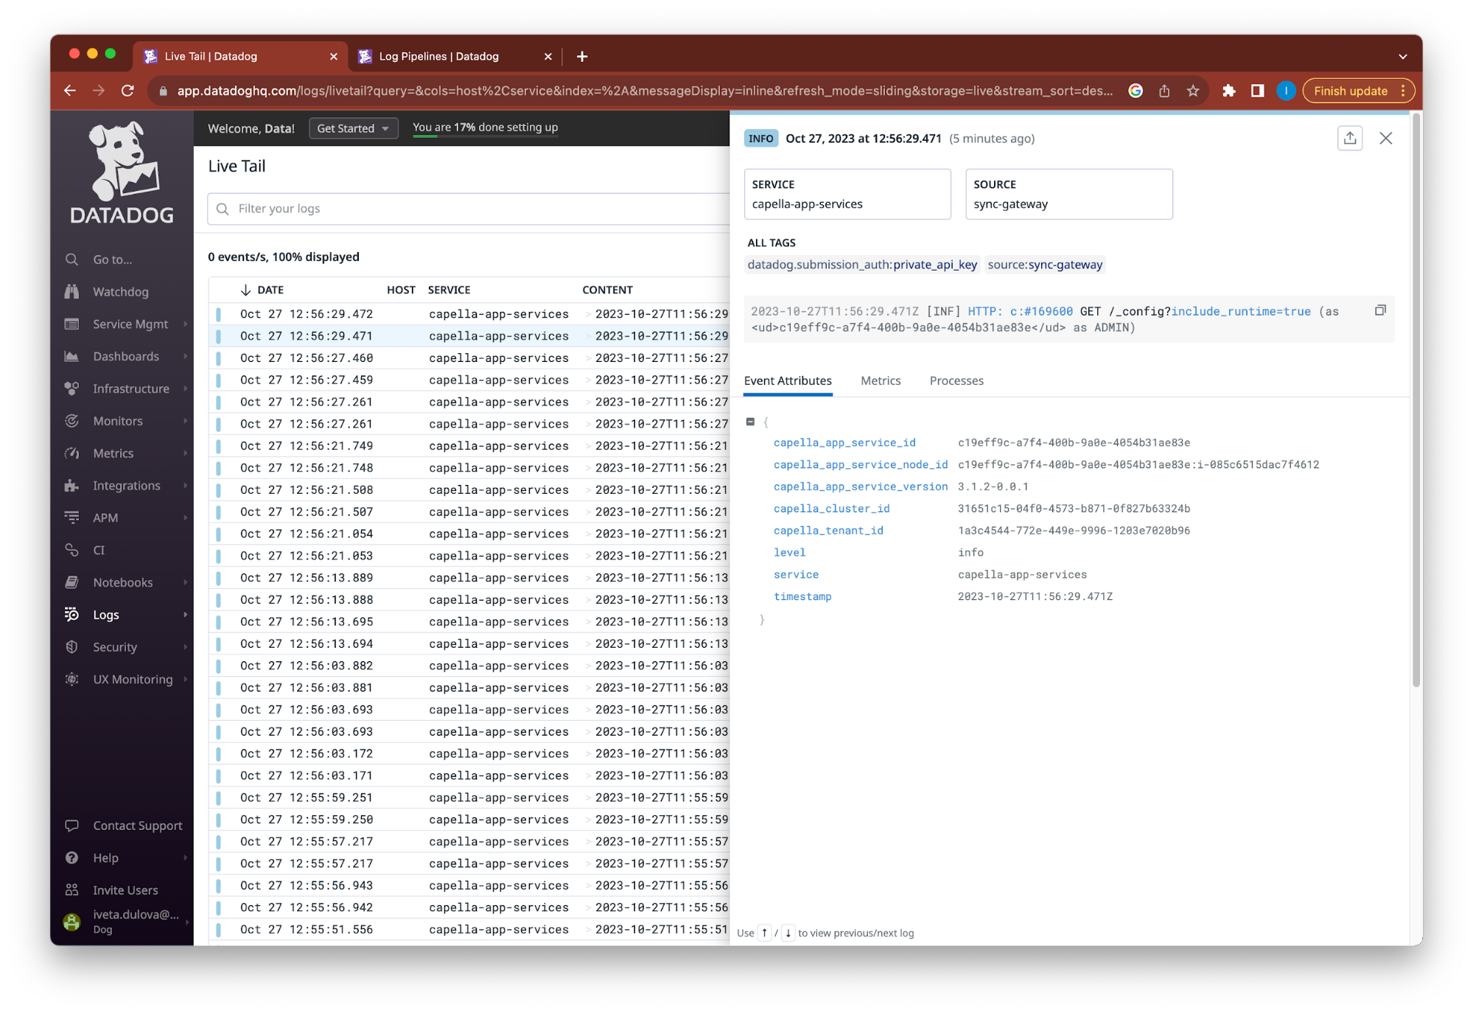1473x1012 pixels.
Task: Open the Get Started dropdown
Action: click(x=353, y=128)
